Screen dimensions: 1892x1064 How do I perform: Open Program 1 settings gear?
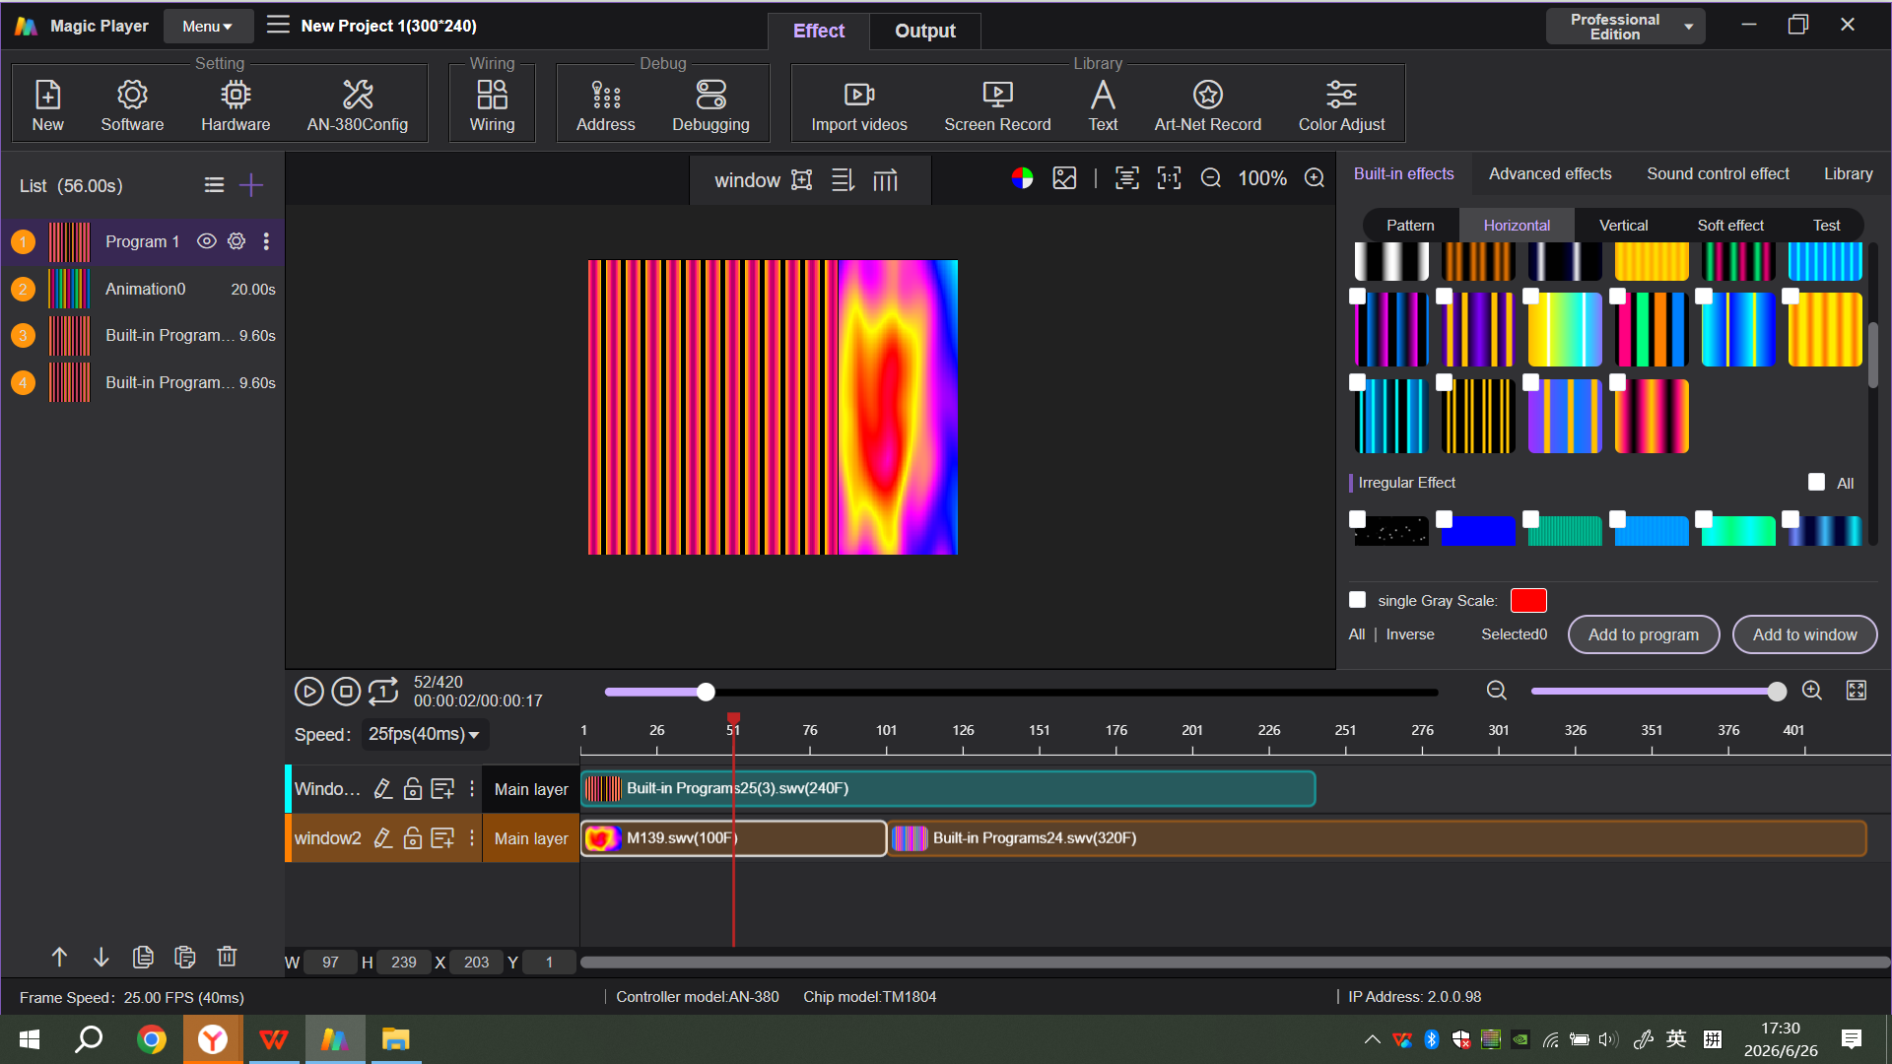coord(236,241)
